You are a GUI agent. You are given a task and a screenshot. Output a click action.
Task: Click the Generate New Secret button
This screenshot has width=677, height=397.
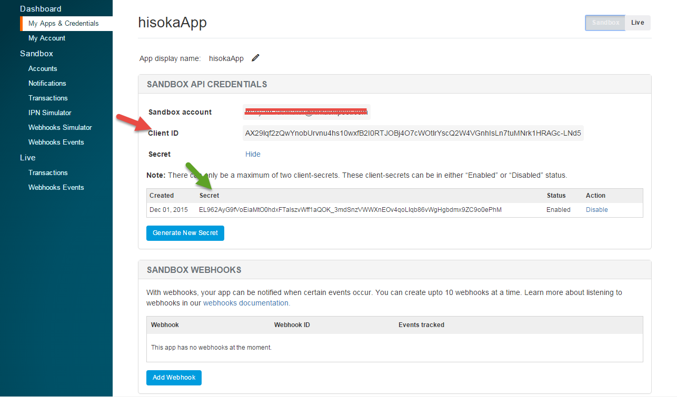[185, 233]
